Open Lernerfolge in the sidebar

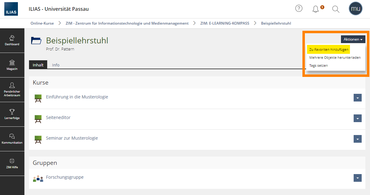tap(12, 114)
